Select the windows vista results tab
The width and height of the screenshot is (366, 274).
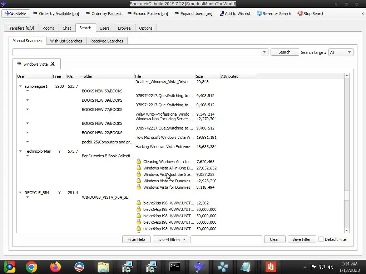click(35, 64)
